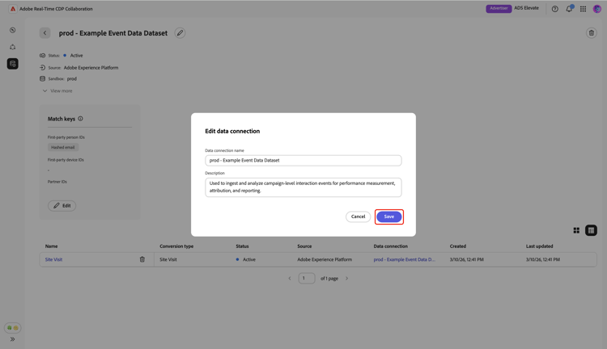Click the Last updated column header
This screenshot has height=349, width=607.
click(539, 246)
